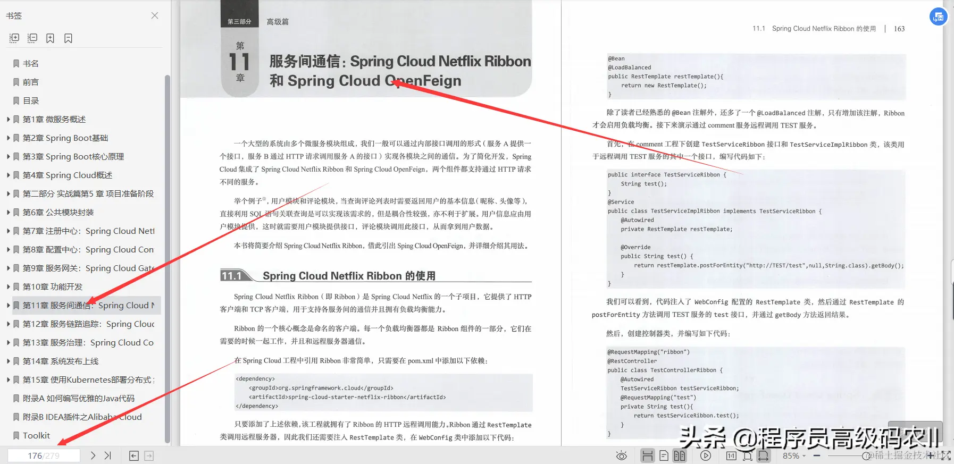Expand the 第2章 Spring Boot基础 bookmark

coord(9,138)
